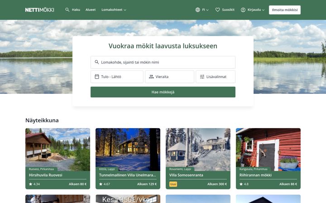Click the Alkaen 86 € price
326x203 pixels.
pyautogui.click(x=288, y=184)
